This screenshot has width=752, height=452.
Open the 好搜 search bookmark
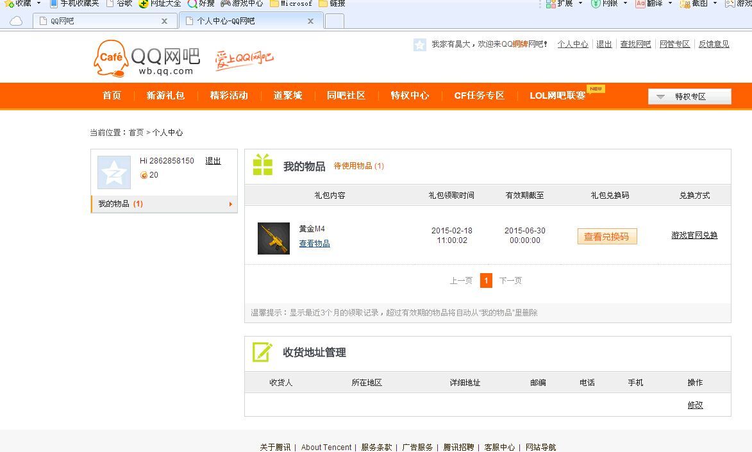click(x=201, y=3)
